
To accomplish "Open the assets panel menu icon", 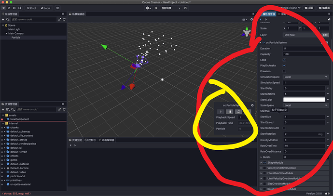I will 63,104.
